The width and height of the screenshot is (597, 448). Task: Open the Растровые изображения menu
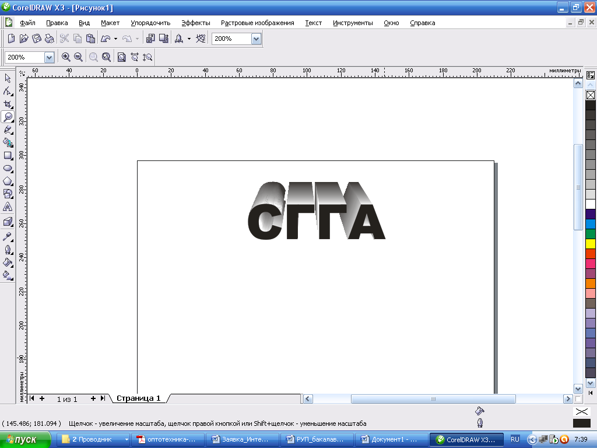pyautogui.click(x=257, y=23)
